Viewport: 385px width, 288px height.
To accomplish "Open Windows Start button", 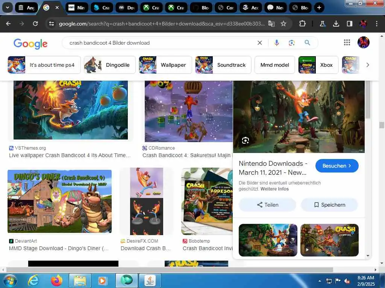I will pyautogui.click(x=10, y=280).
